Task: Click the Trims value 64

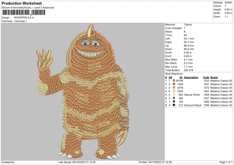Action: tap(185, 35)
